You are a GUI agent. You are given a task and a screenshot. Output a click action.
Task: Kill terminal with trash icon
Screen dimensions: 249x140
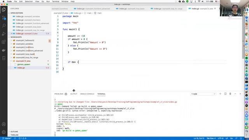tap(230, 94)
